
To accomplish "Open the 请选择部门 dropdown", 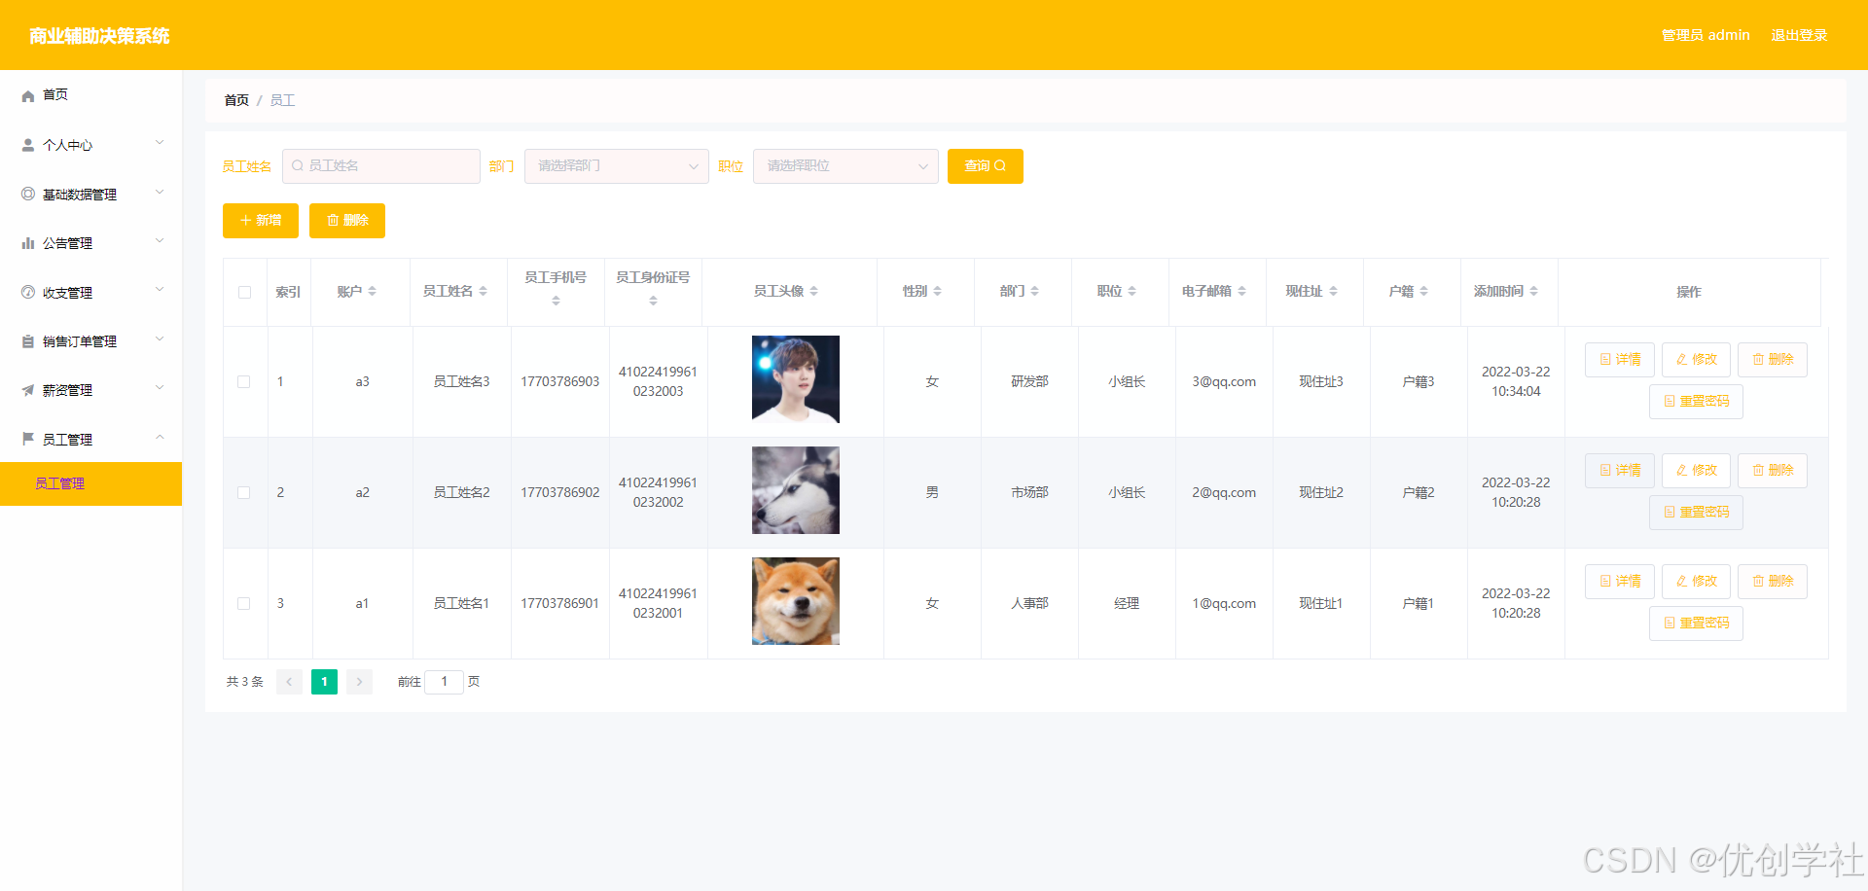I will [617, 166].
